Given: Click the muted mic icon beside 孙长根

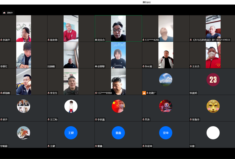Looking at the screenshot, I should pos(143,66).
